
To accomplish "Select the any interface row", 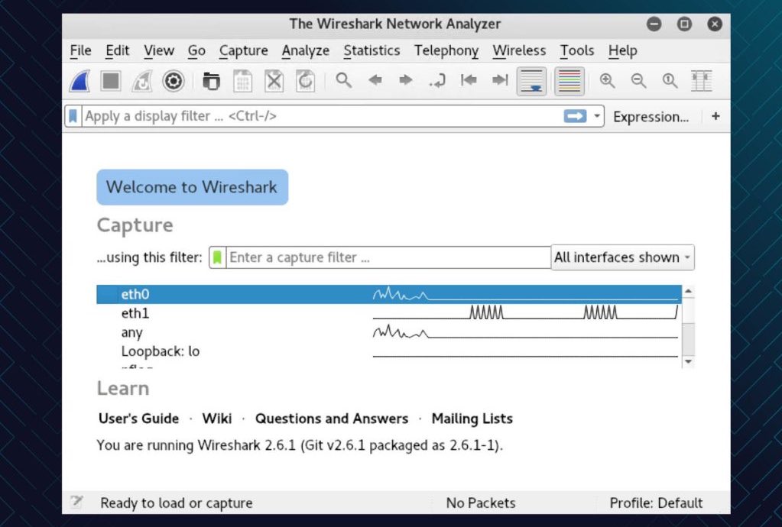I will point(389,332).
